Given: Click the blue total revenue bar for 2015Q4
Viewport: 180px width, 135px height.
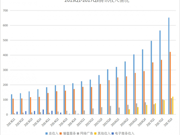Looking at the screenshot, I should [108, 92].
